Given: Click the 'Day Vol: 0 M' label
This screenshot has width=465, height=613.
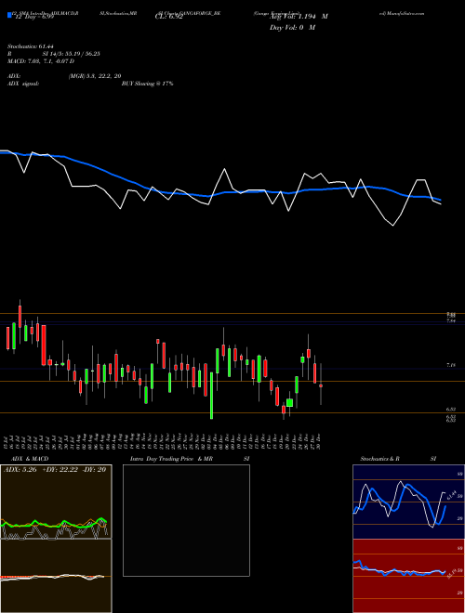Looking at the screenshot, I should point(292,28).
